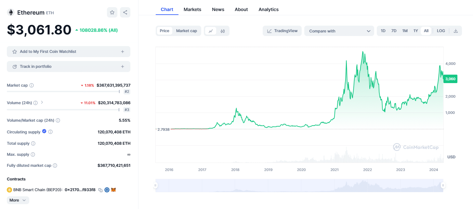Open the share options for Ethereum
Image resolution: width=473 pixels, height=209 pixels.
point(125,12)
